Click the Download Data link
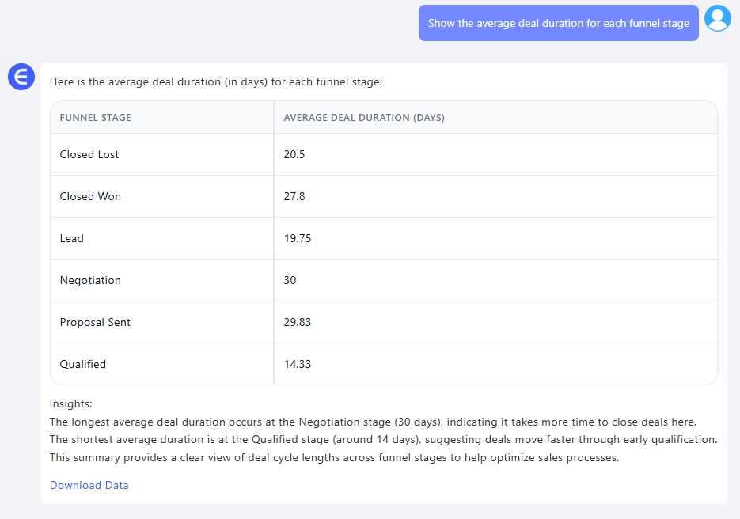Viewport: 740px width, 519px height. 89,485
